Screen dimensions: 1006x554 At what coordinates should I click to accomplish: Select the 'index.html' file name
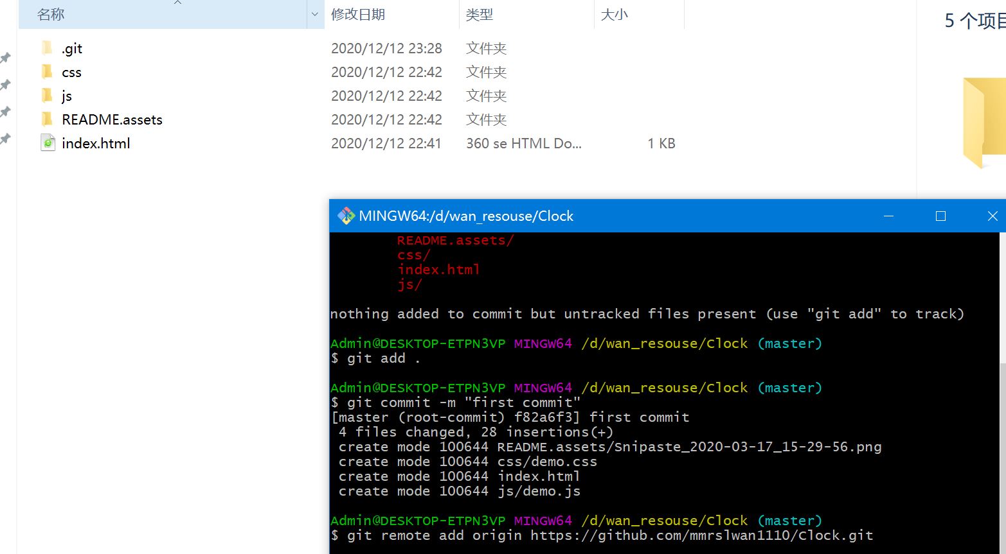(96, 143)
